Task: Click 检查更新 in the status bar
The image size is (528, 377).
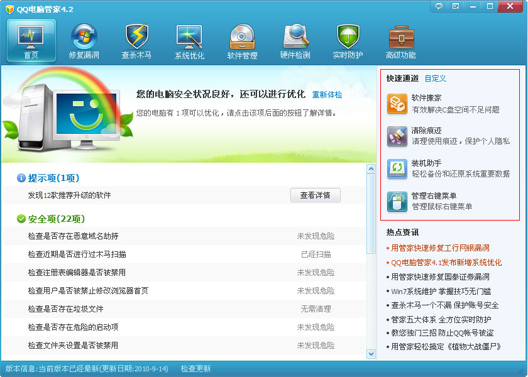Action: click(x=195, y=369)
